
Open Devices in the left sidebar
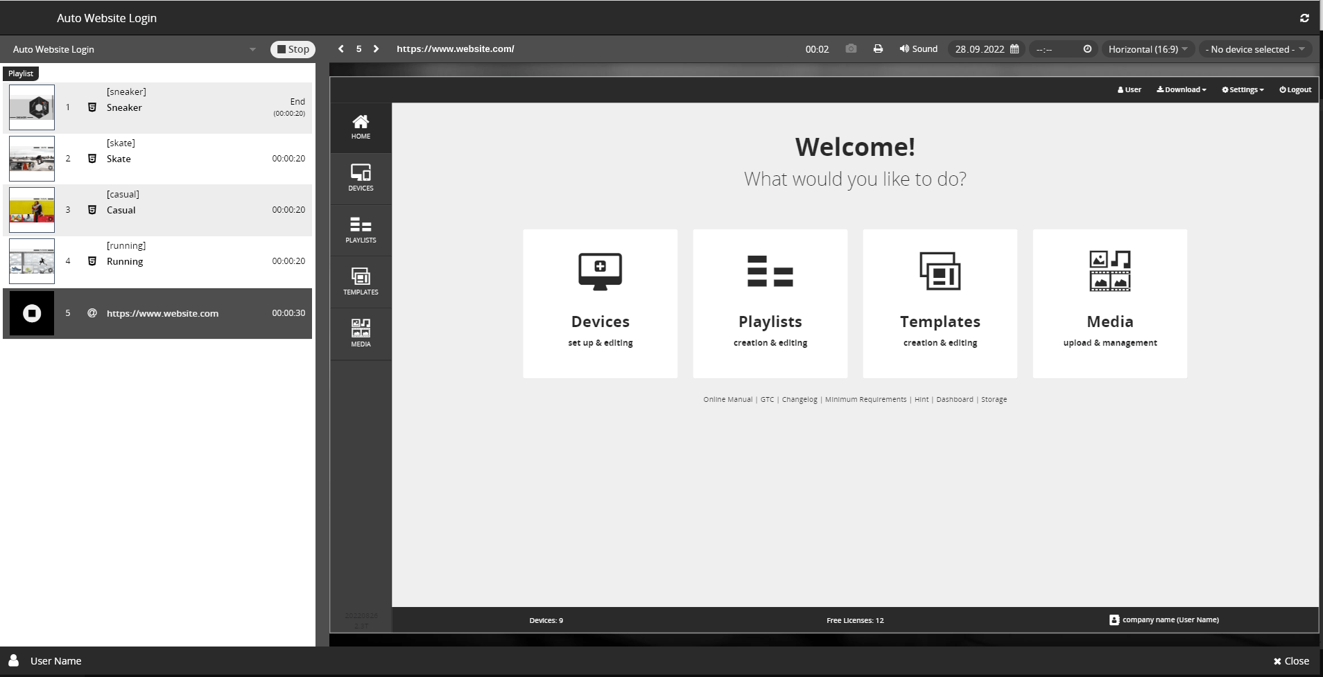361,178
